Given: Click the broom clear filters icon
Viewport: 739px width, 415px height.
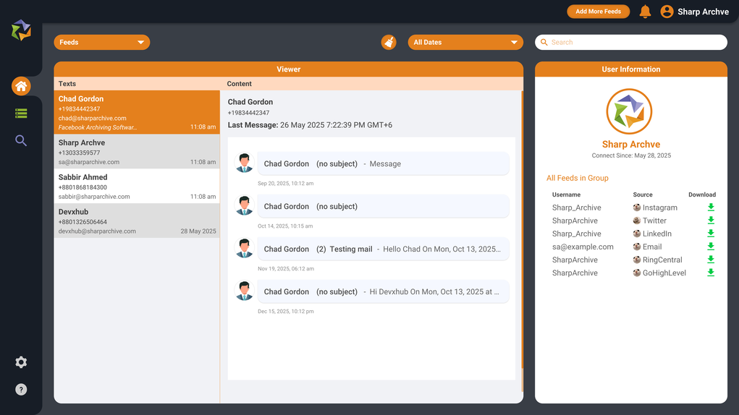Looking at the screenshot, I should point(389,43).
